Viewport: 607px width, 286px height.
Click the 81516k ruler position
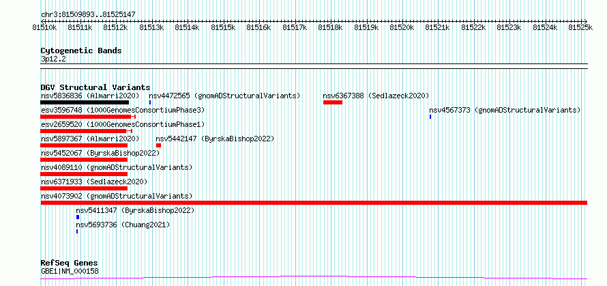[x=259, y=27]
